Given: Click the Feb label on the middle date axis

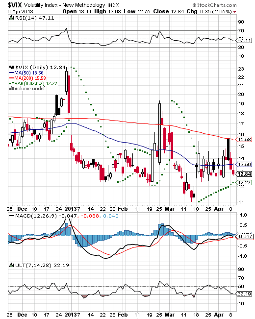Looking at the screenshot, I should click(x=123, y=209).
